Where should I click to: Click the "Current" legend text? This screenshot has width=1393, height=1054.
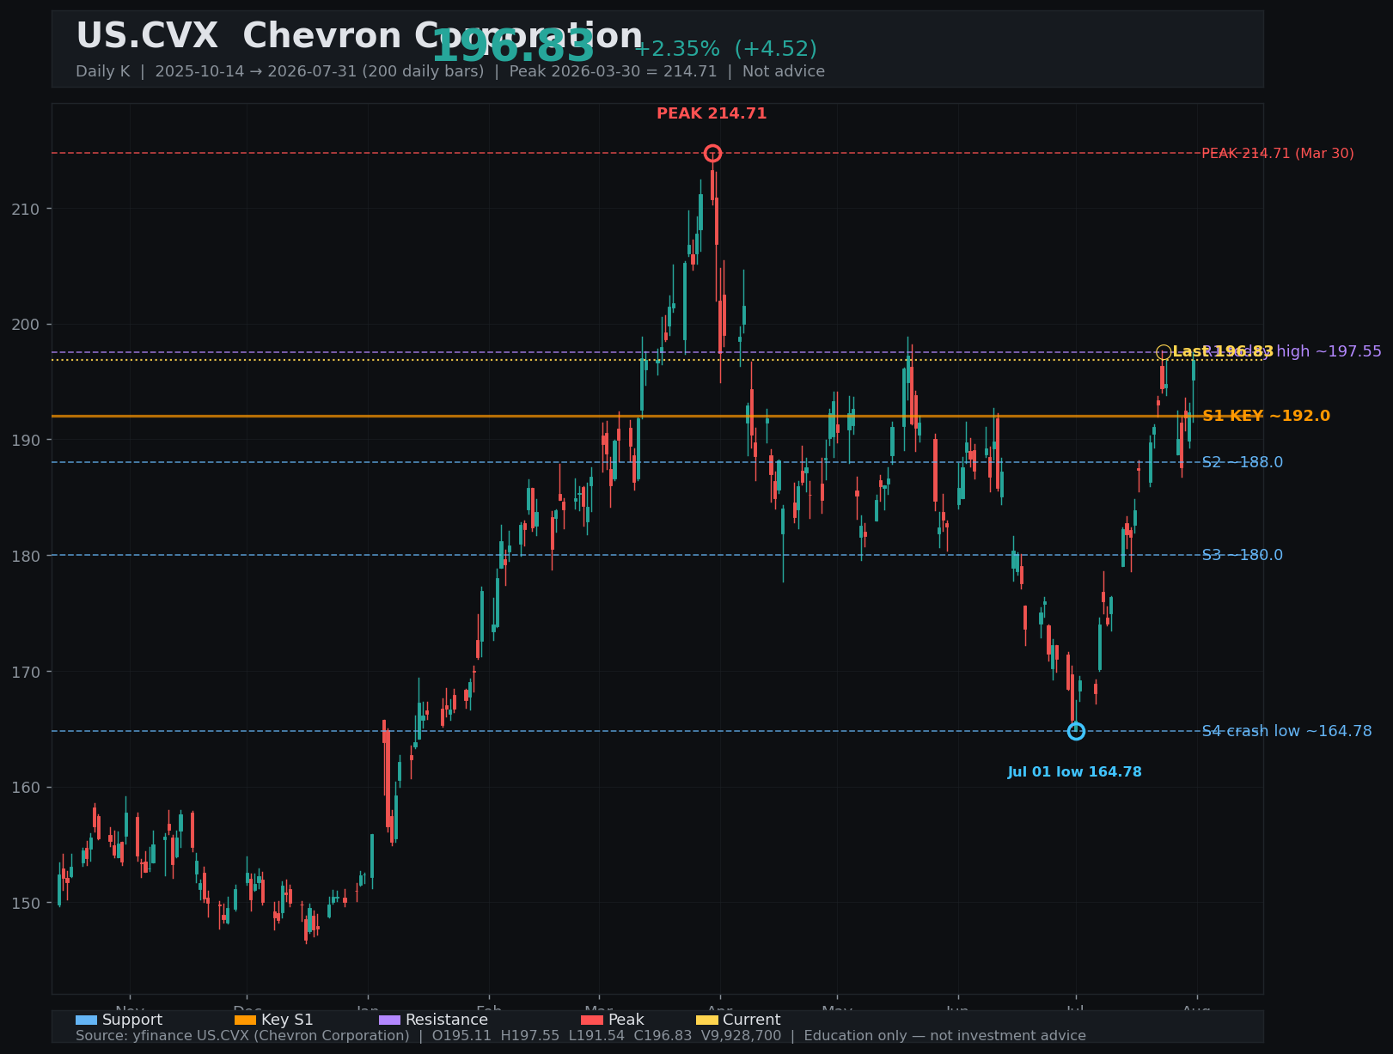pyautogui.click(x=752, y=1020)
